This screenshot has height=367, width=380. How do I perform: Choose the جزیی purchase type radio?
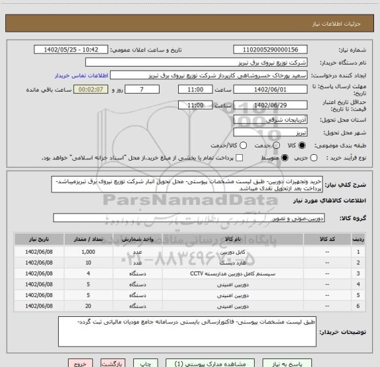[x=313, y=158]
